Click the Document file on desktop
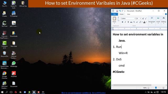This screenshot has height=94, width=168. coord(14,84)
